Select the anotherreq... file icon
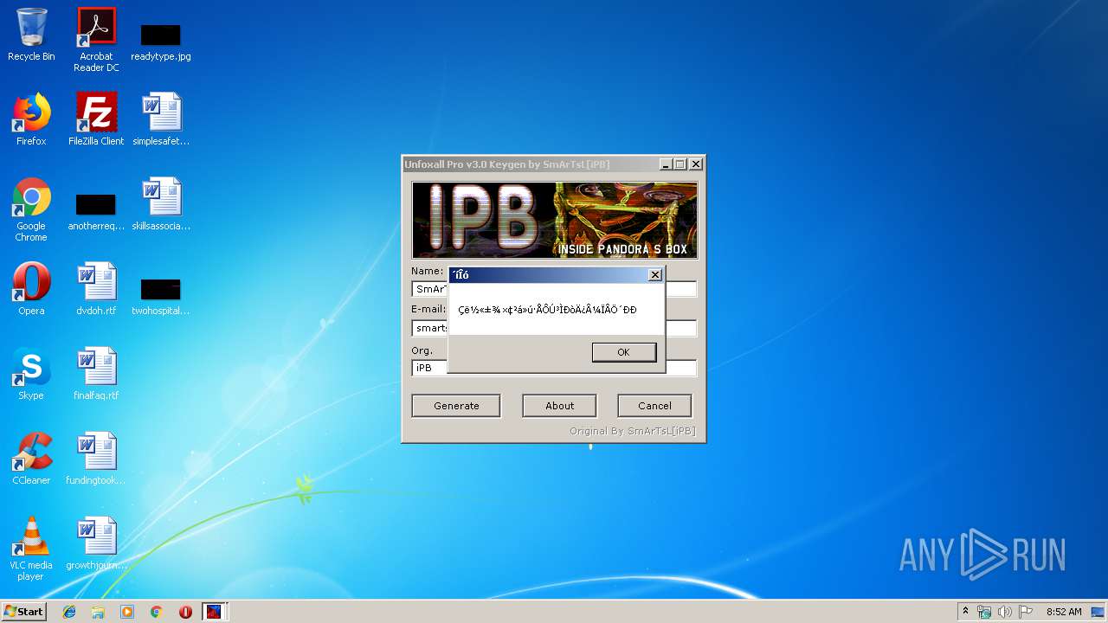The width and height of the screenshot is (1108, 623). click(96, 211)
